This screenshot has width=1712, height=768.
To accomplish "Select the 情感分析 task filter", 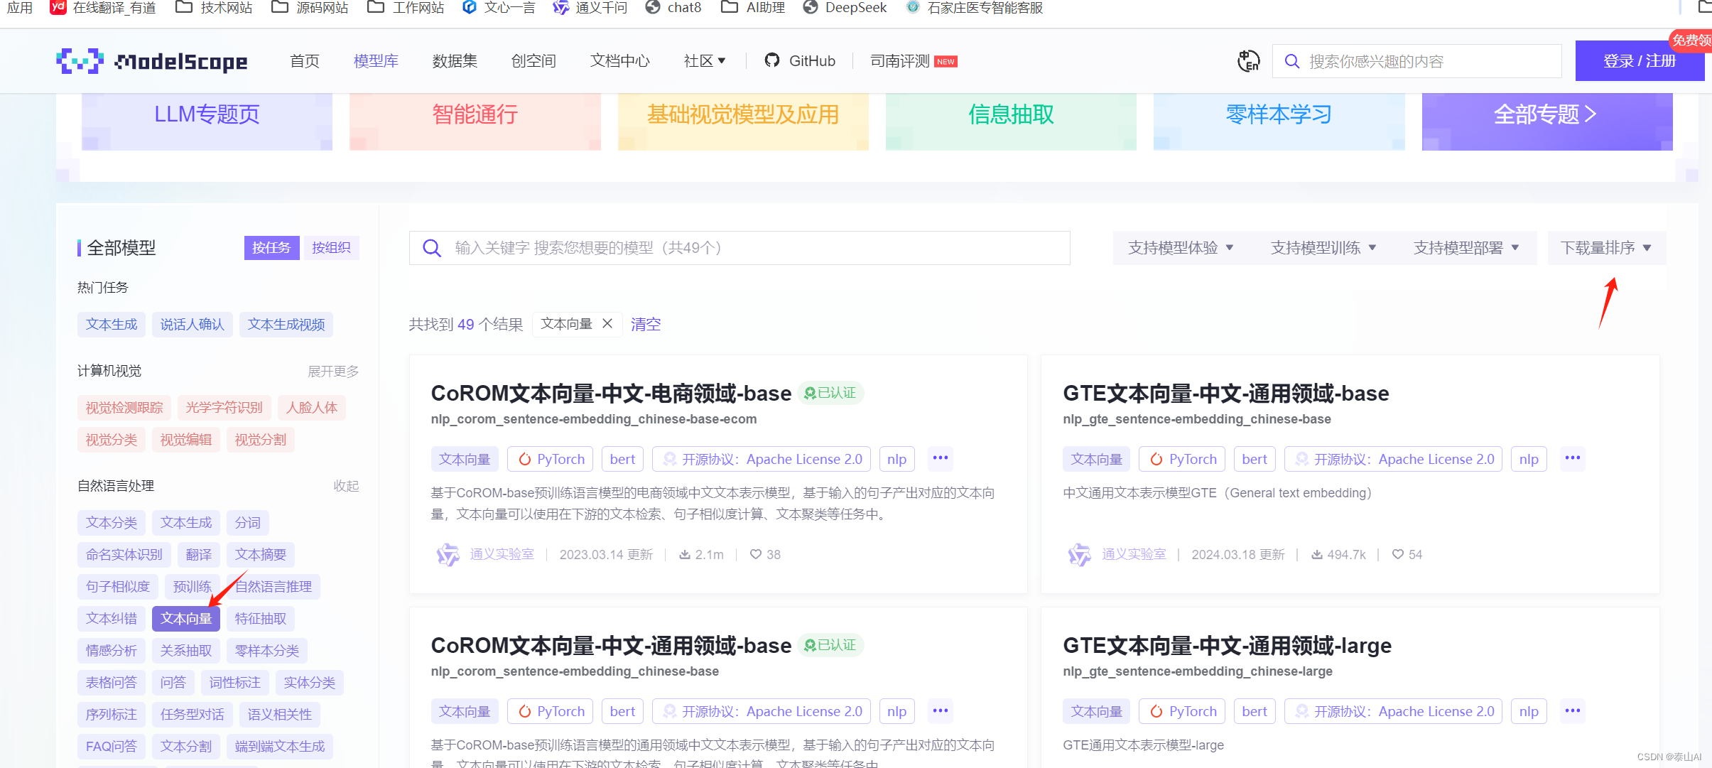I will point(112,650).
